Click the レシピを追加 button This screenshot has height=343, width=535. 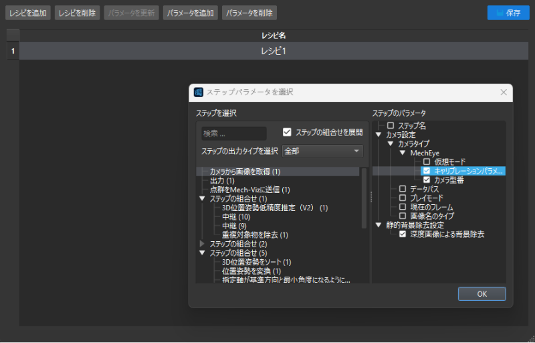[x=28, y=13]
